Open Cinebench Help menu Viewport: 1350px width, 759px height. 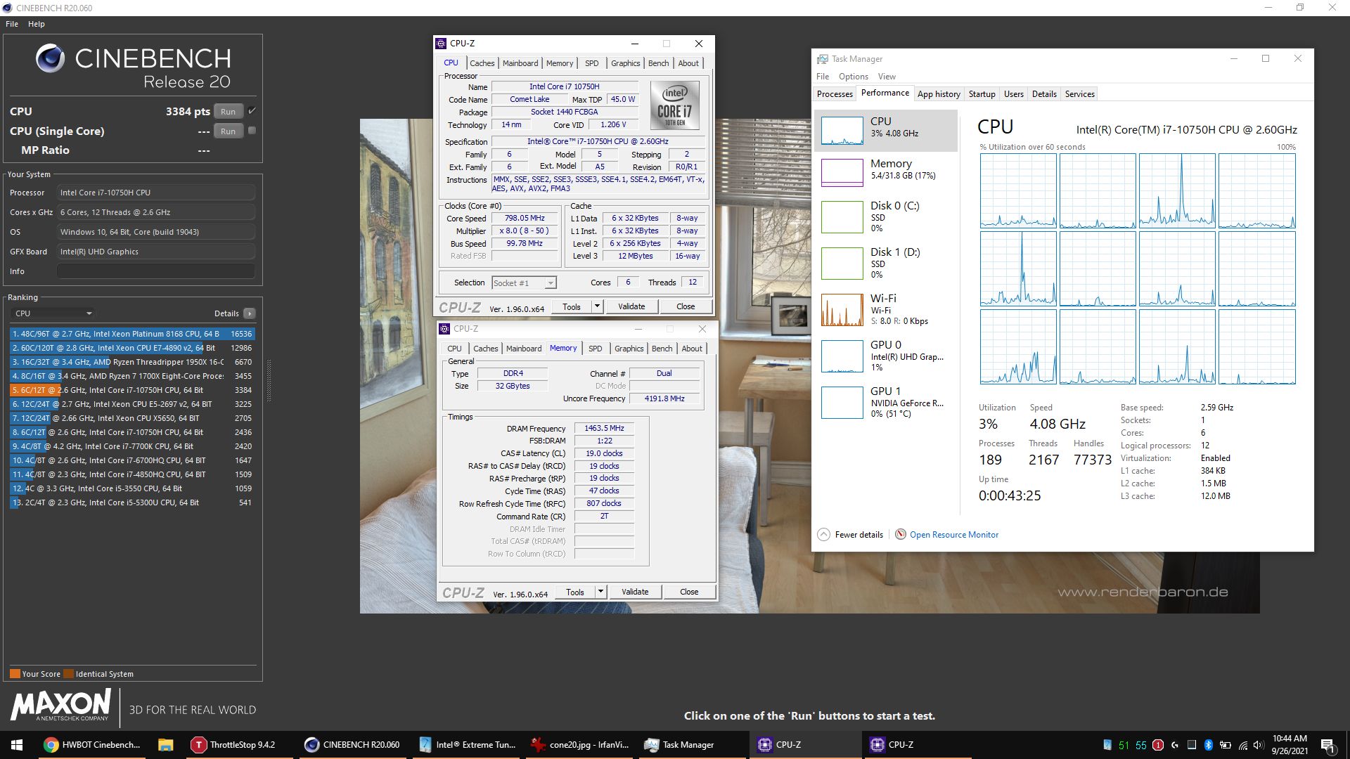pos(37,24)
